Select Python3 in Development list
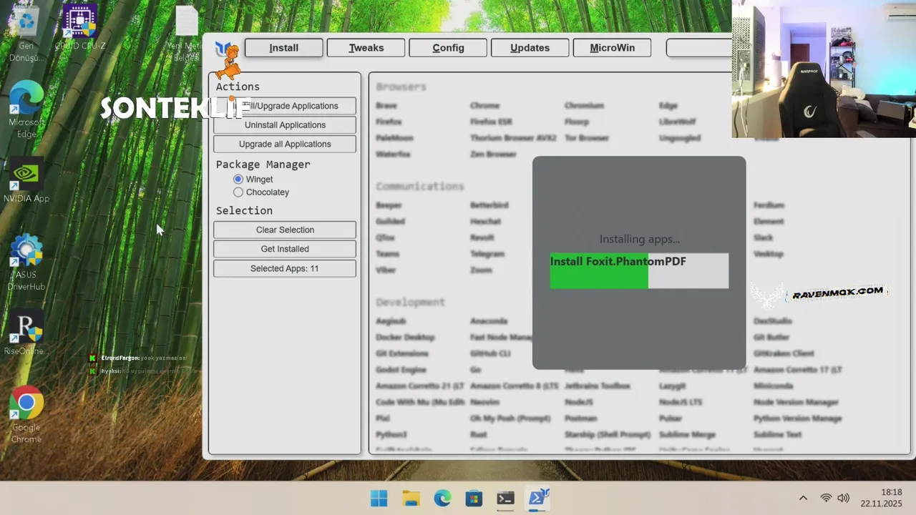916x515 pixels. (391, 435)
